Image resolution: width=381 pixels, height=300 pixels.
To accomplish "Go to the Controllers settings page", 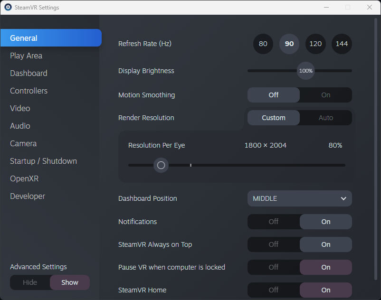I will click(29, 91).
